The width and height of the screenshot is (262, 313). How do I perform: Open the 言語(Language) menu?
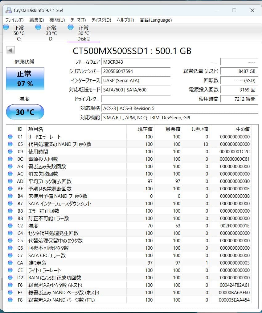pos(156,20)
